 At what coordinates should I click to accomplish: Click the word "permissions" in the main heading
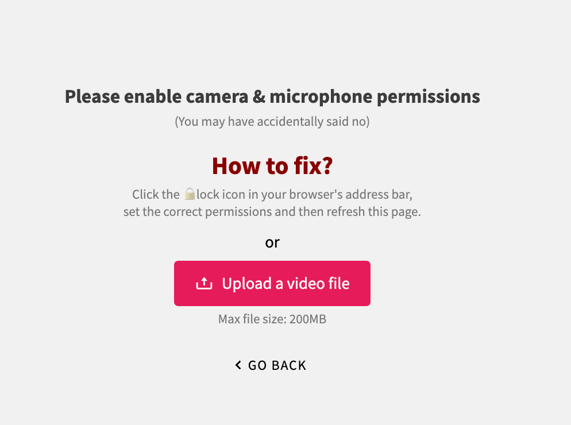429,96
